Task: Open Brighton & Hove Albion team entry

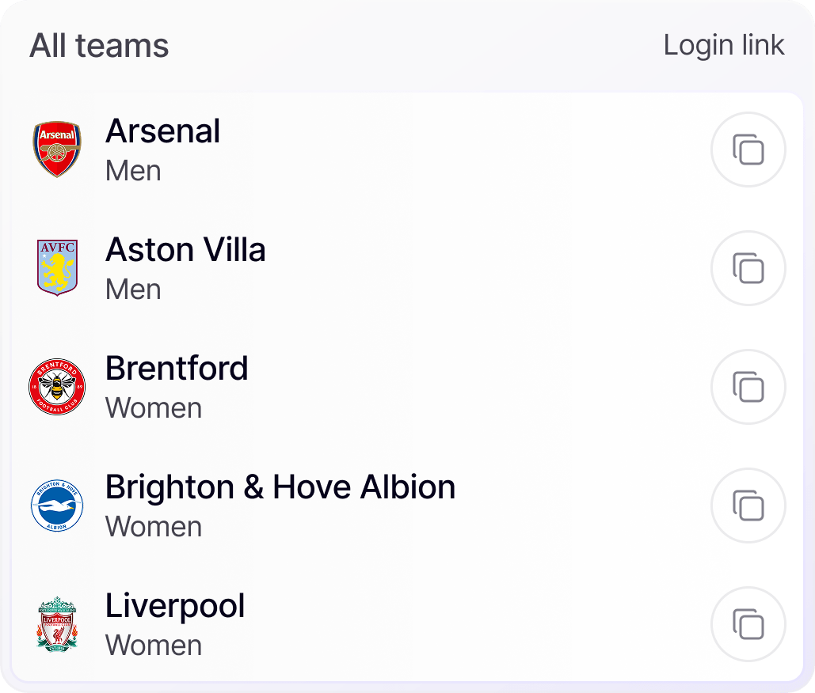Action: click(280, 487)
